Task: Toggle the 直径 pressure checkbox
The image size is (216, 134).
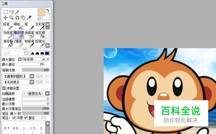Action: tap(26, 118)
